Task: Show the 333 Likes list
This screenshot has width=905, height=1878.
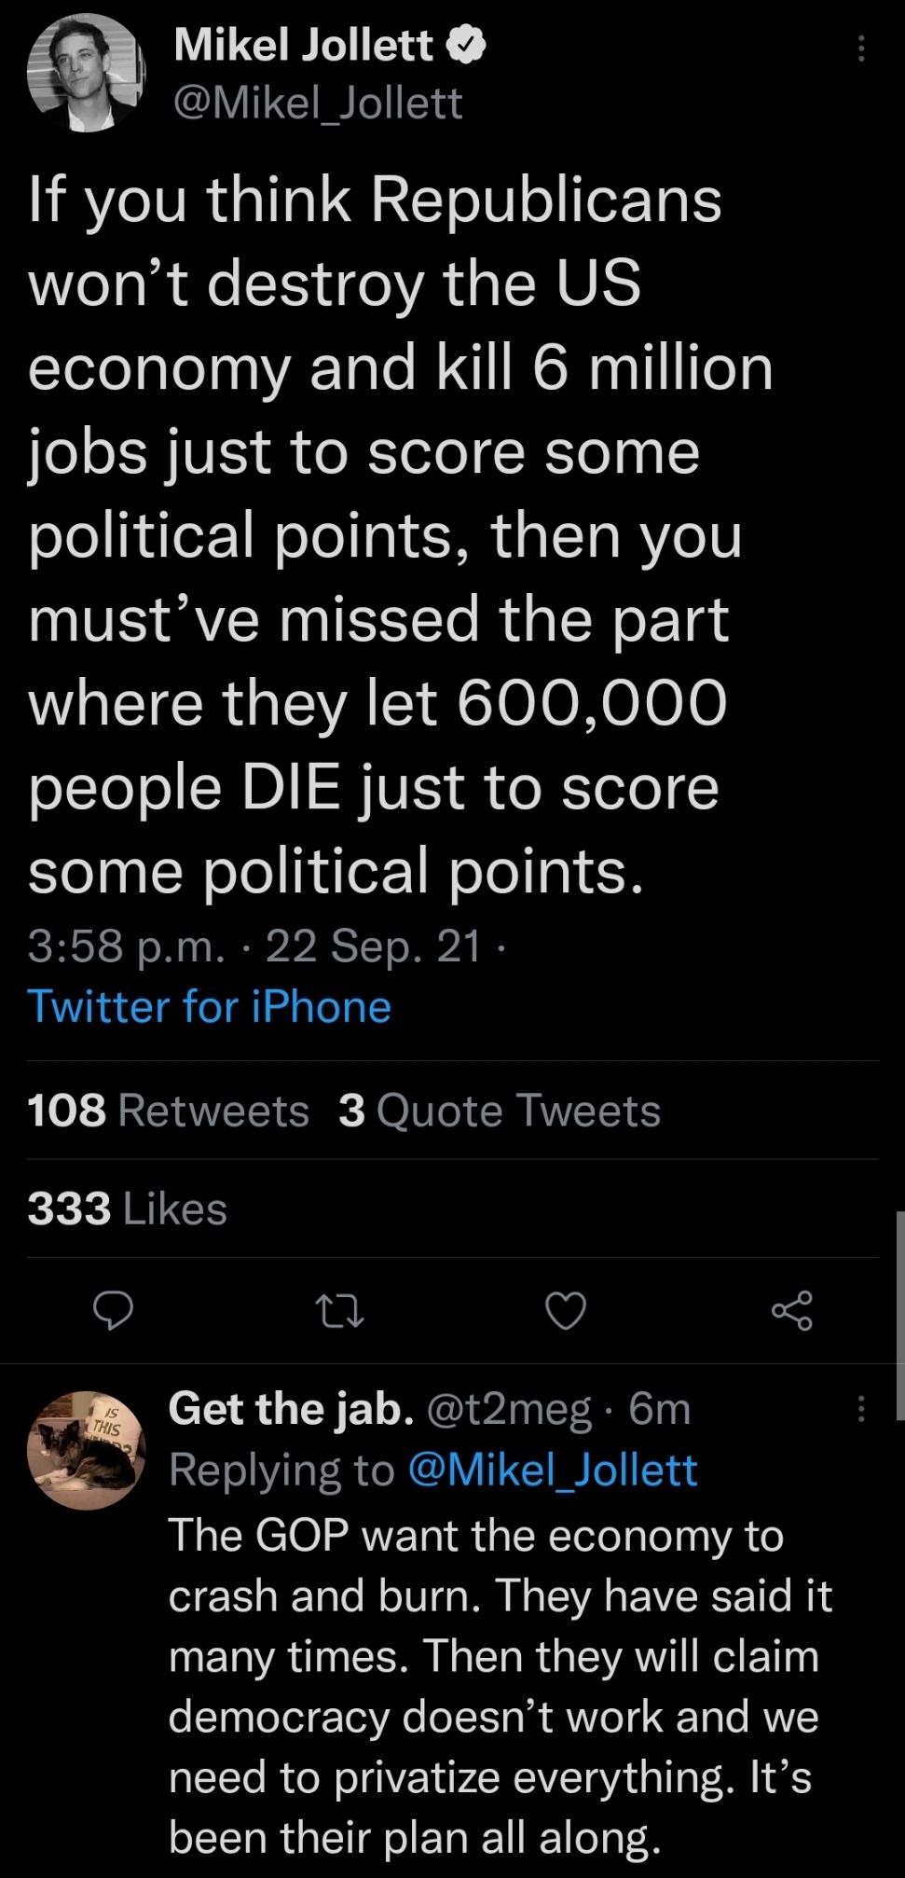Action: pos(128,1208)
